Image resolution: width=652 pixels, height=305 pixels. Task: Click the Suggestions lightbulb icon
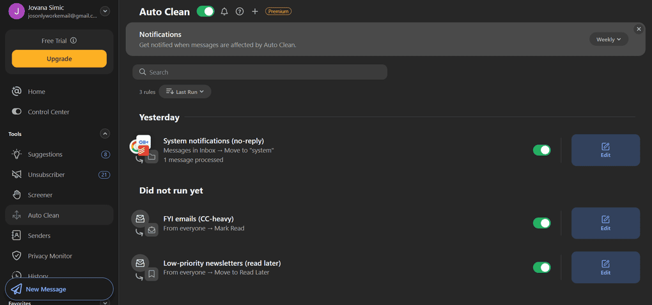pyautogui.click(x=17, y=154)
